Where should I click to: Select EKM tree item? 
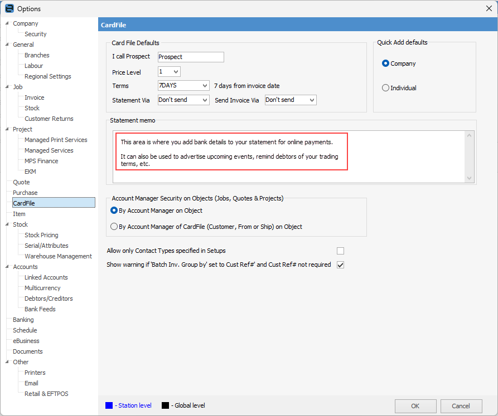click(30, 172)
